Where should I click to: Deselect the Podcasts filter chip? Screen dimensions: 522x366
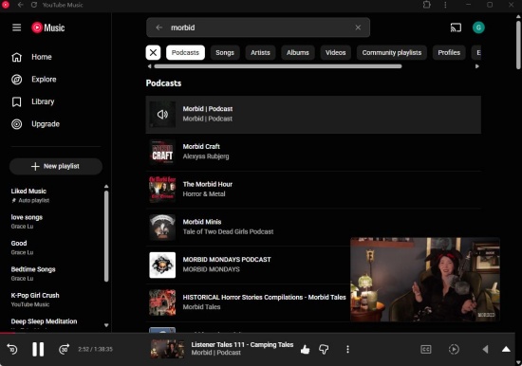(x=185, y=52)
